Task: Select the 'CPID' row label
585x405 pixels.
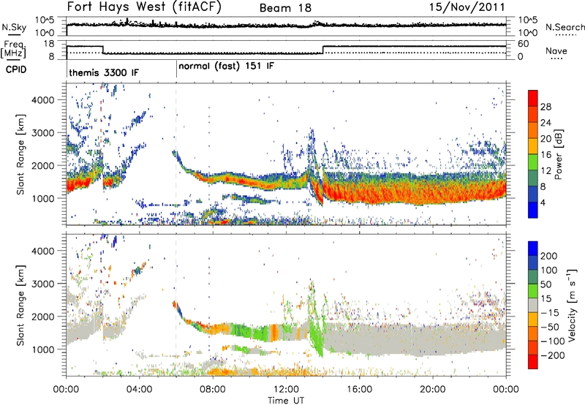Action: (16, 69)
